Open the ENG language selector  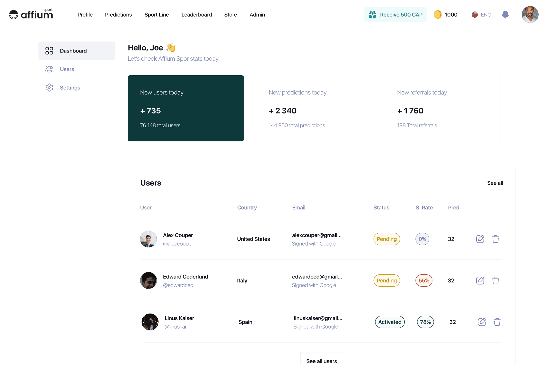(481, 15)
